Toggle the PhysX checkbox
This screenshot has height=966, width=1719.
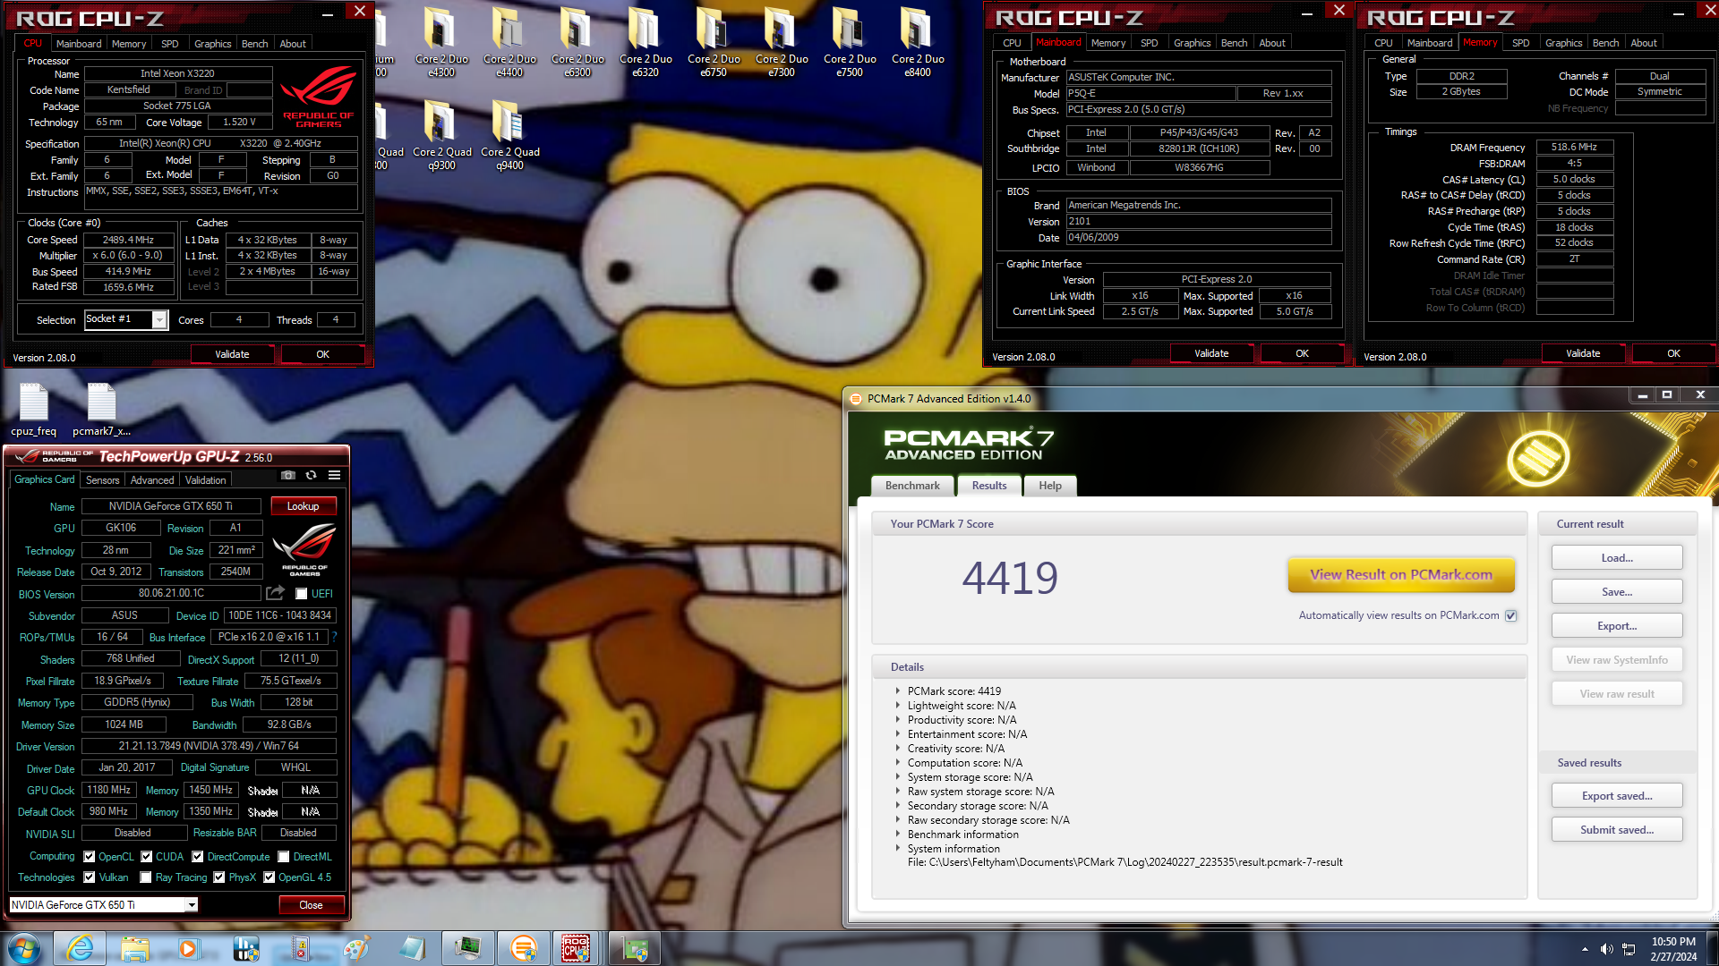219,877
